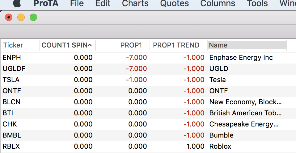Screen dimensions: 296x153
Task: Click the Bumble name cell
Action: (x=222, y=135)
